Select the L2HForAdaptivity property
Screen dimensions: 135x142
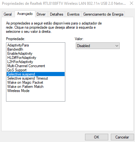coord(36,62)
